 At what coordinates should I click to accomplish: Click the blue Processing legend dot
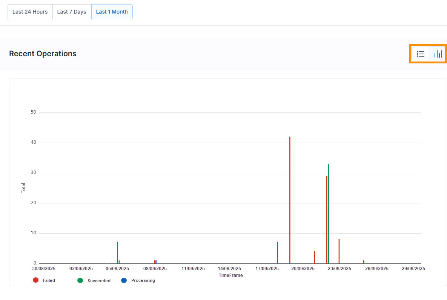124,280
